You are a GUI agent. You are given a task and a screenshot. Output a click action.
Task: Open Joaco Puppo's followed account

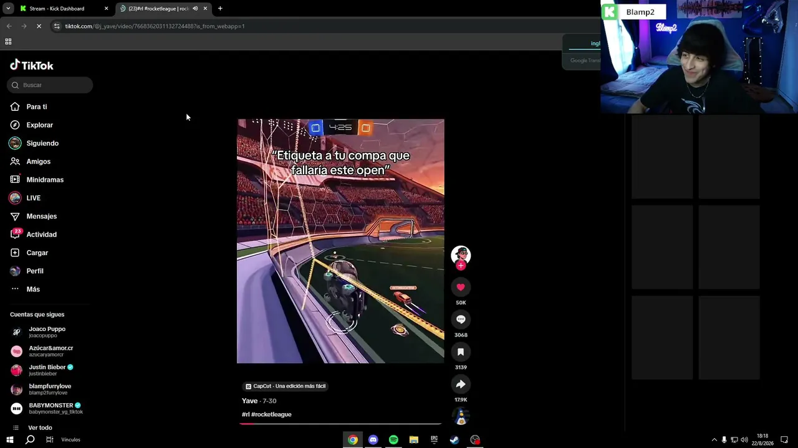[x=47, y=332]
